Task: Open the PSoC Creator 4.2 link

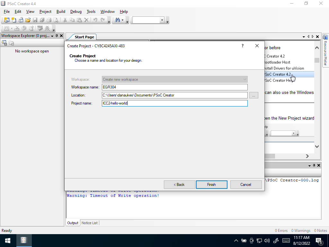Action: 278,74
